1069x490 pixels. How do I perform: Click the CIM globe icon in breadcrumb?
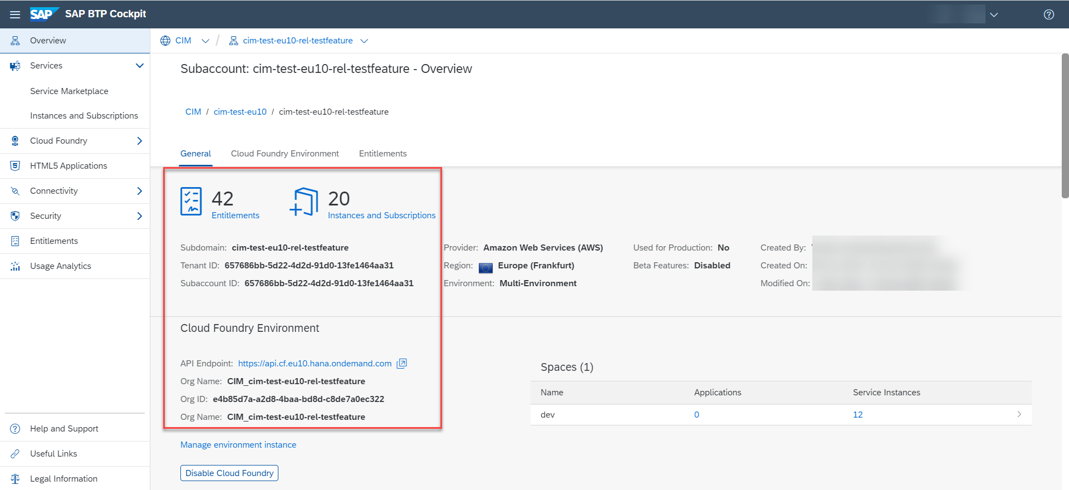pyautogui.click(x=165, y=41)
